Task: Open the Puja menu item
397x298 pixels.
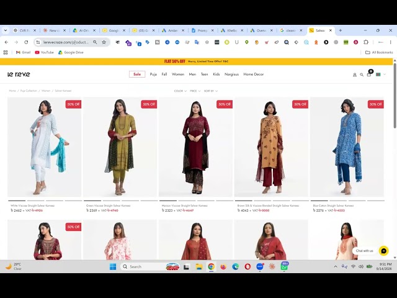Action: [153, 74]
